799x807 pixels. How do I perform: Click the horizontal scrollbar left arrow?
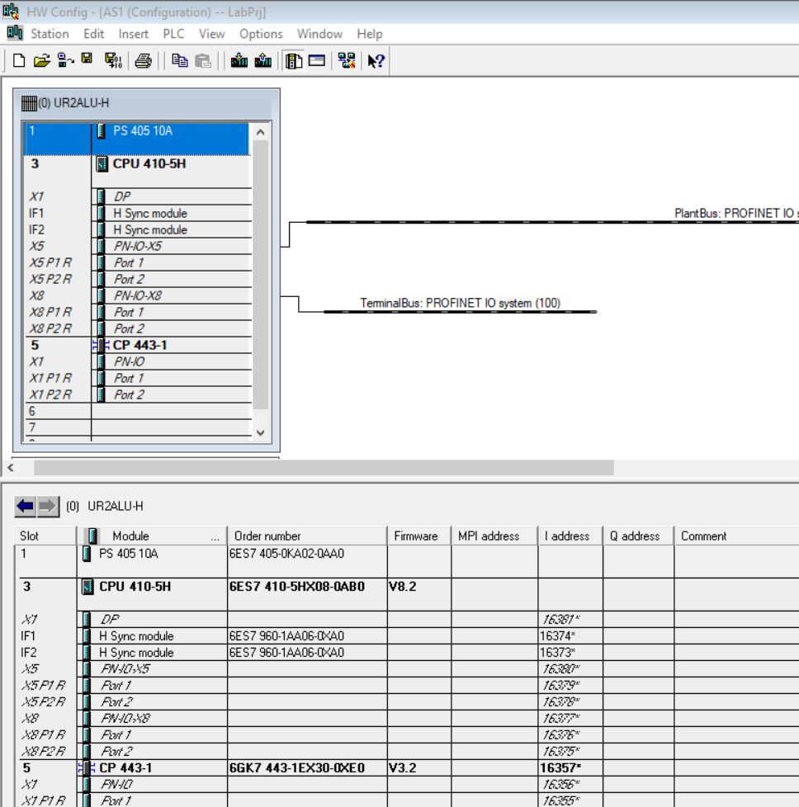10,468
